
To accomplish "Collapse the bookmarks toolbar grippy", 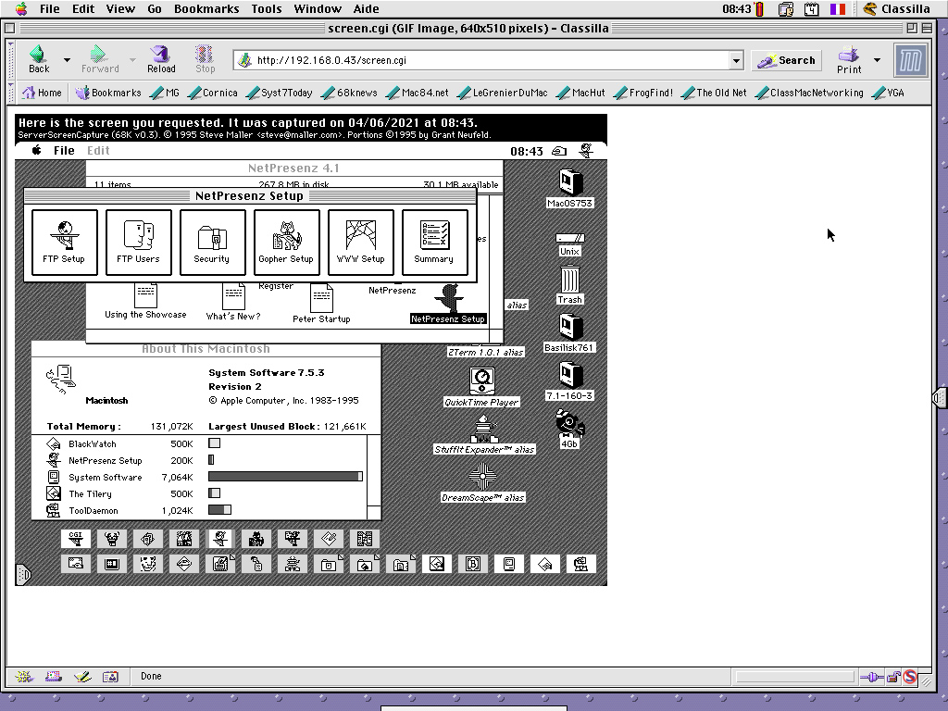I will 11,93.
